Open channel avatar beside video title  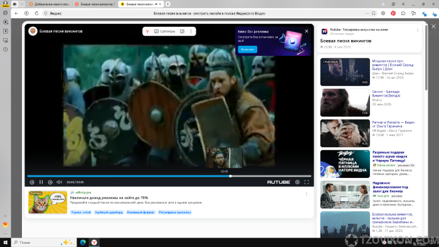click(33, 31)
